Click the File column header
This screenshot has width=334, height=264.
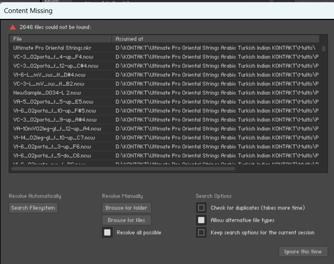[x=60, y=39]
